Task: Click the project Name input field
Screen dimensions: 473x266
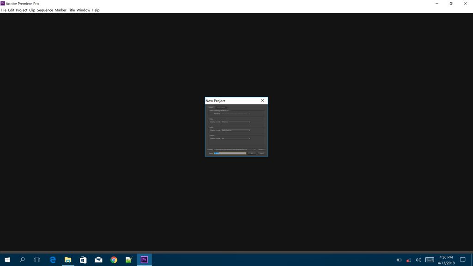Action: pyautogui.click(x=230, y=153)
